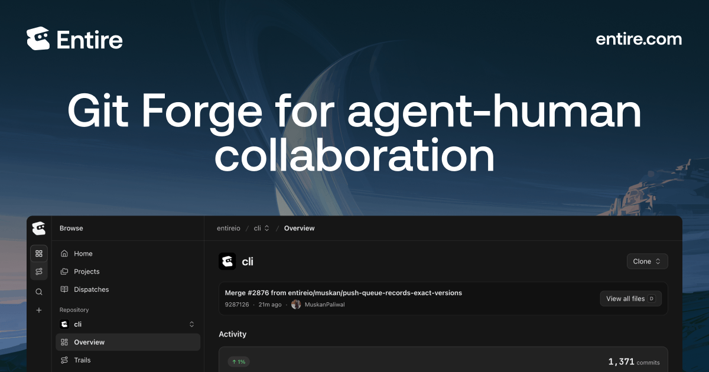Click the "21m ago" timestamp
The width and height of the screenshot is (709, 372).
coord(269,305)
